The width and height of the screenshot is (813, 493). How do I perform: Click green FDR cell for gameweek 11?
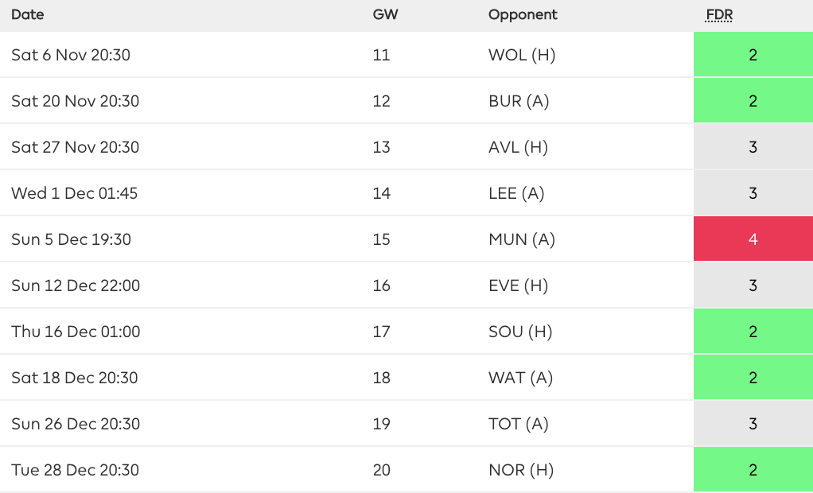click(x=753, y=55)
